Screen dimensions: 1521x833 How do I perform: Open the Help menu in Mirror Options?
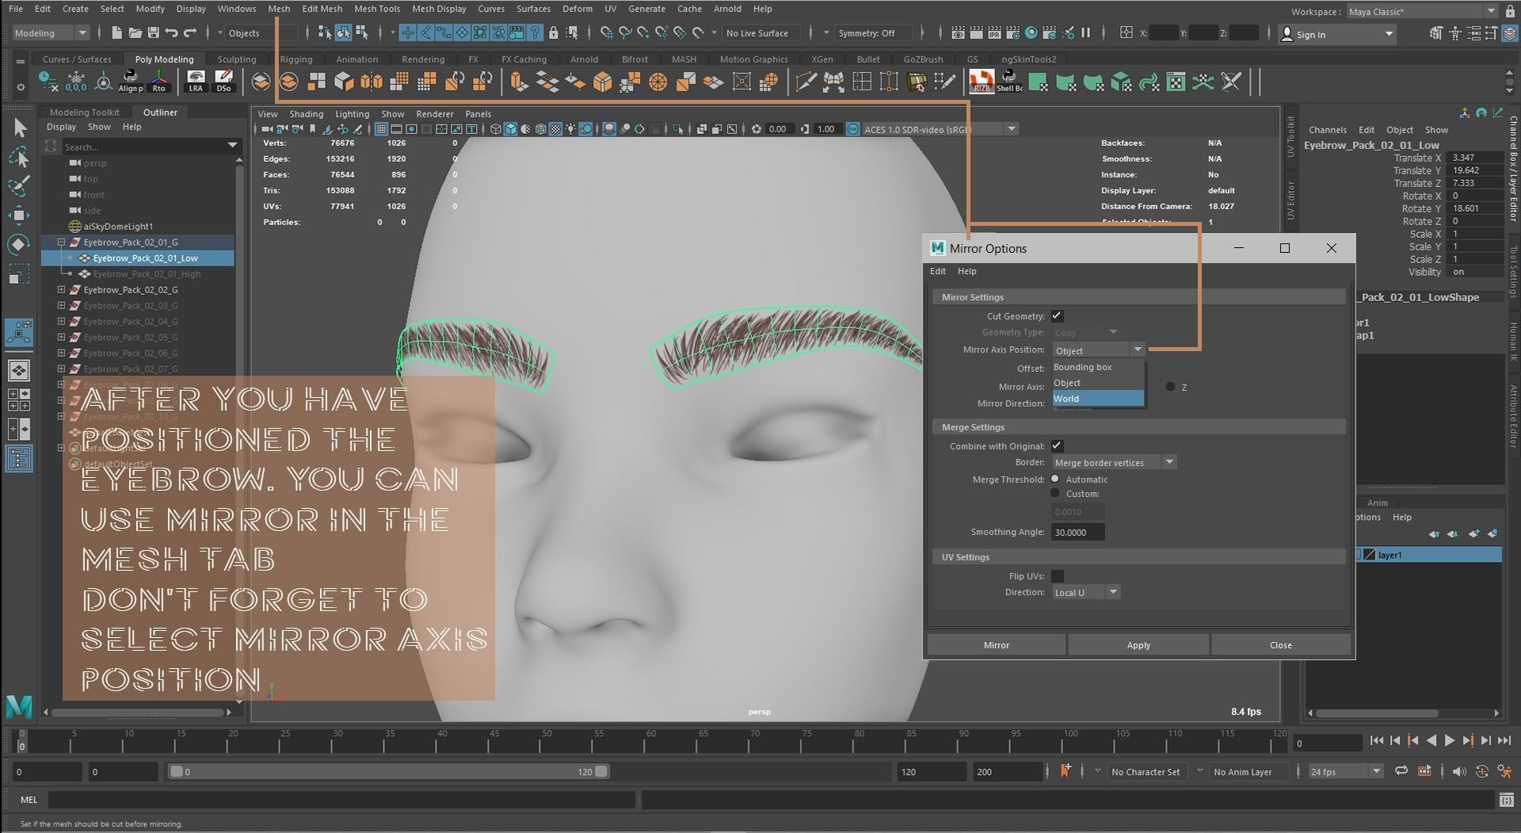tap(966, 271)
